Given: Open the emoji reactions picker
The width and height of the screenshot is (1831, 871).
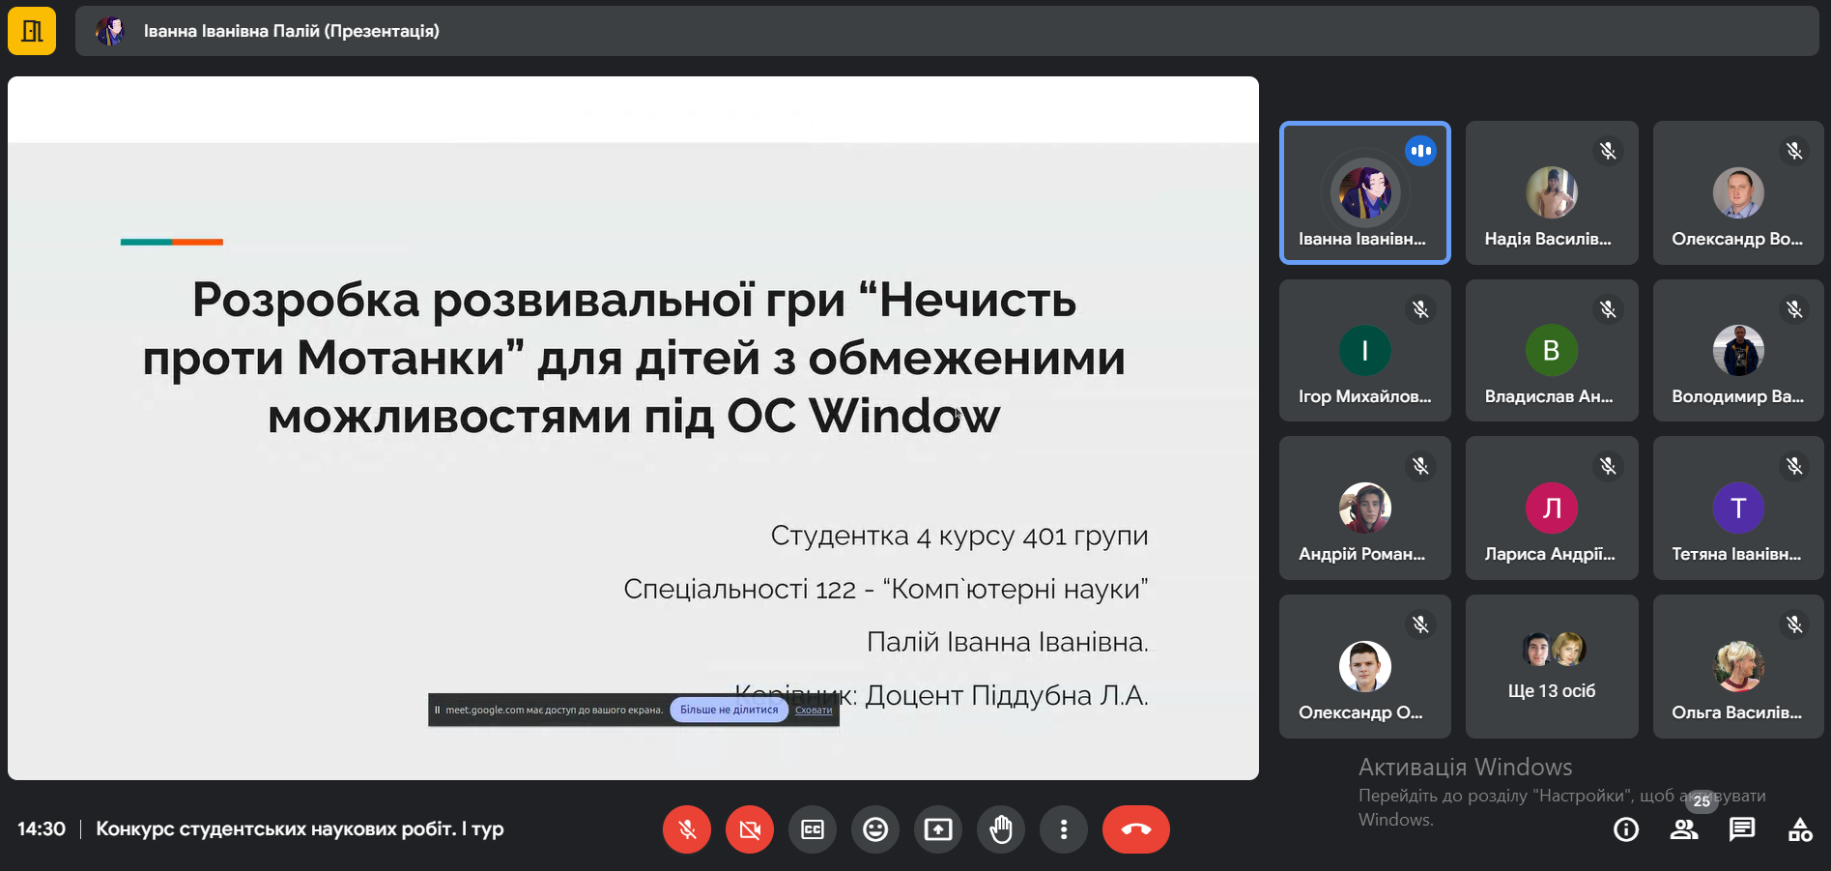Looking at the screenshot, I should (875, 829).
